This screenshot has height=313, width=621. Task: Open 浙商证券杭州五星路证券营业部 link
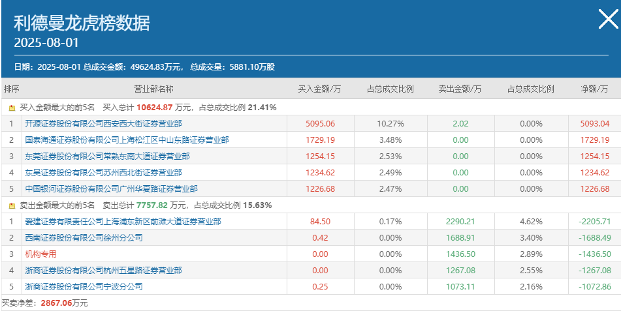click(x=103, y=270)
